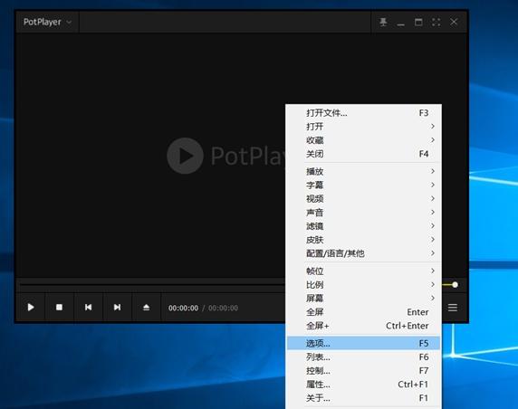Select 全屏 Enter menu entry
Viewport: 518px width, 409px height.
(x=363, y=312)
